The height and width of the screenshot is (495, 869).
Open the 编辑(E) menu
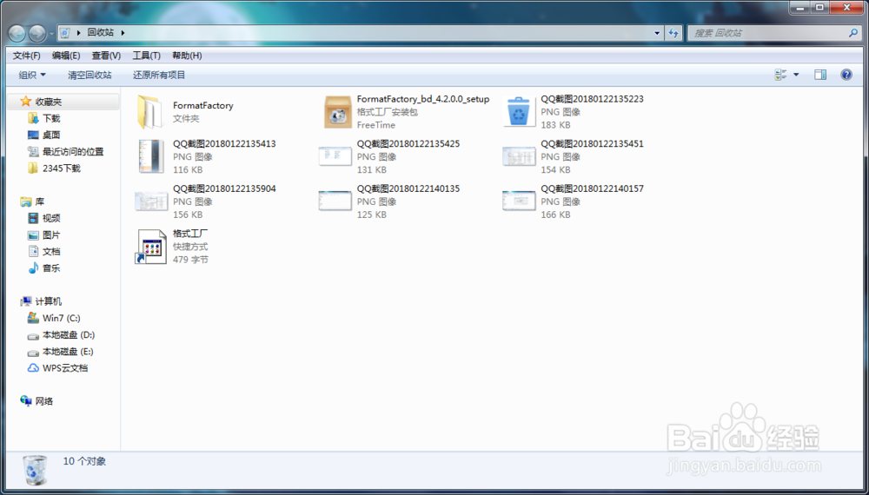[66, 56]
